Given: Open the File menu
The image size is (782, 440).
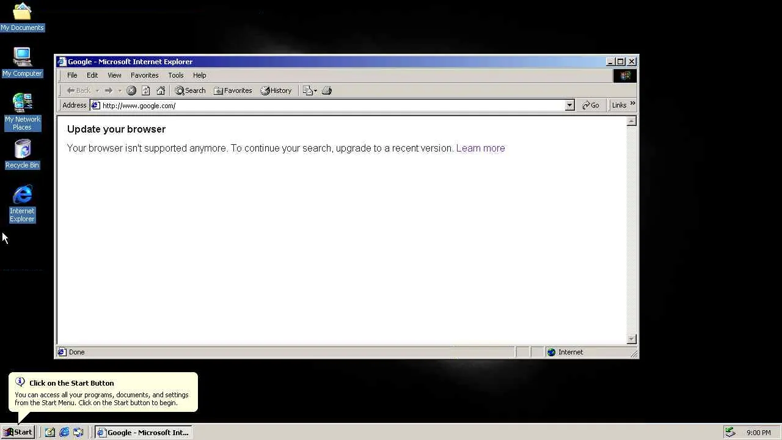Looking at the screenshot, I should point(72,75).
